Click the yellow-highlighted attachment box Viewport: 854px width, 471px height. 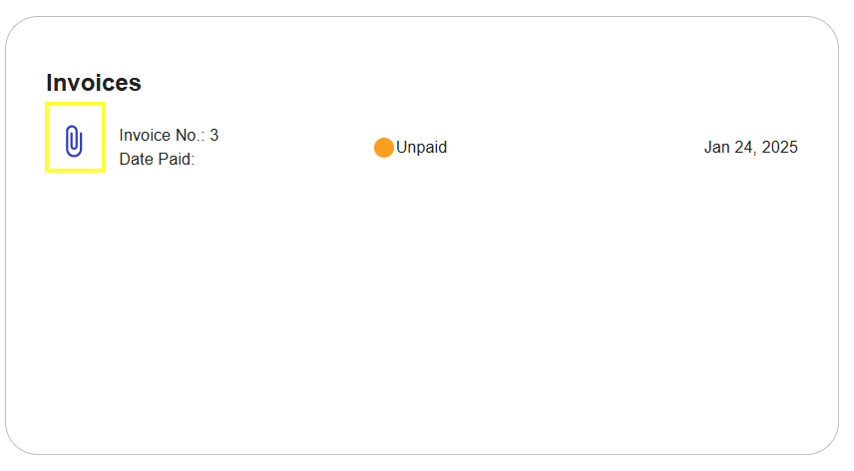[x=75, y=138]
